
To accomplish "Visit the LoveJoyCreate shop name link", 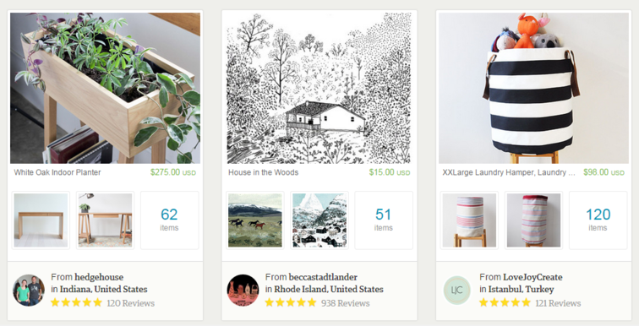I will click(x=532, y=277).
